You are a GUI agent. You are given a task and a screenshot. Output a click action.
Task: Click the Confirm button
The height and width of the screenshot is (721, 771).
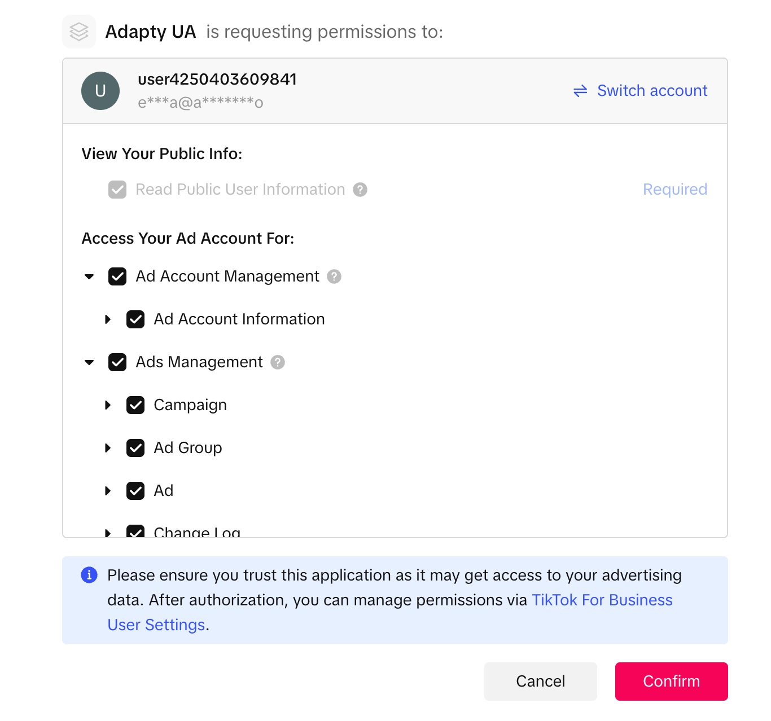[671, 681]
